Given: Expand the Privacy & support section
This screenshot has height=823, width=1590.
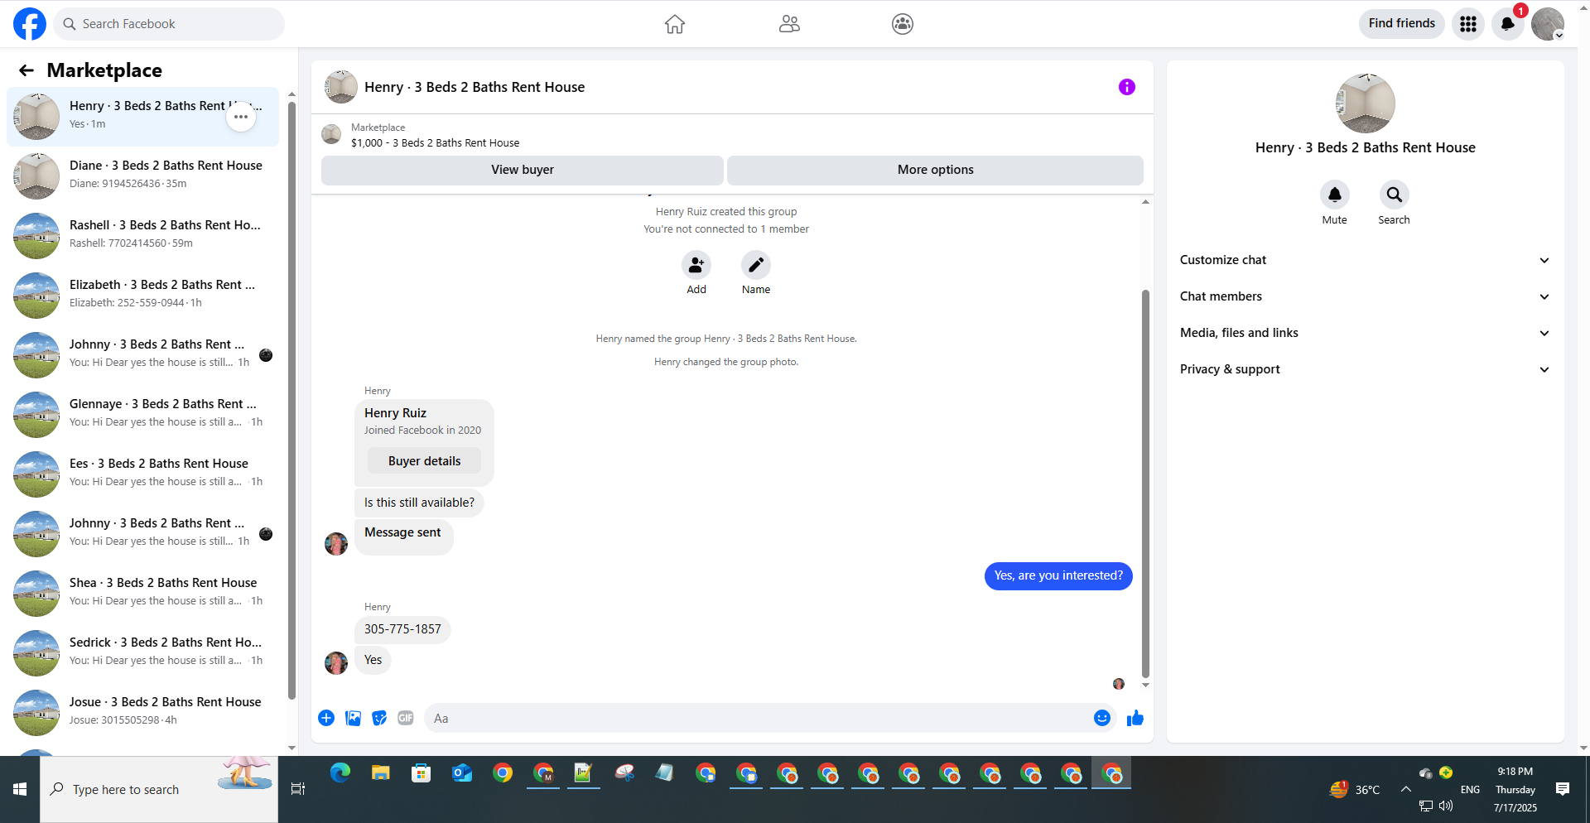Looking at the screenshot, I should coord(1366,369).
